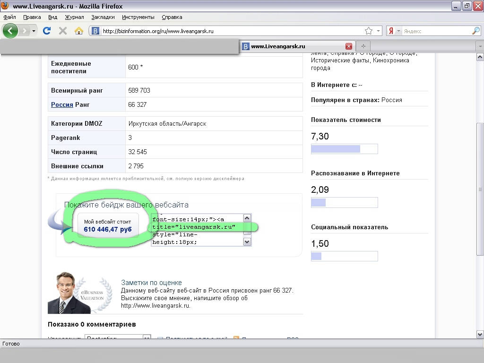
Task: Click the page scrollbar up arrow
Action: 480,57
